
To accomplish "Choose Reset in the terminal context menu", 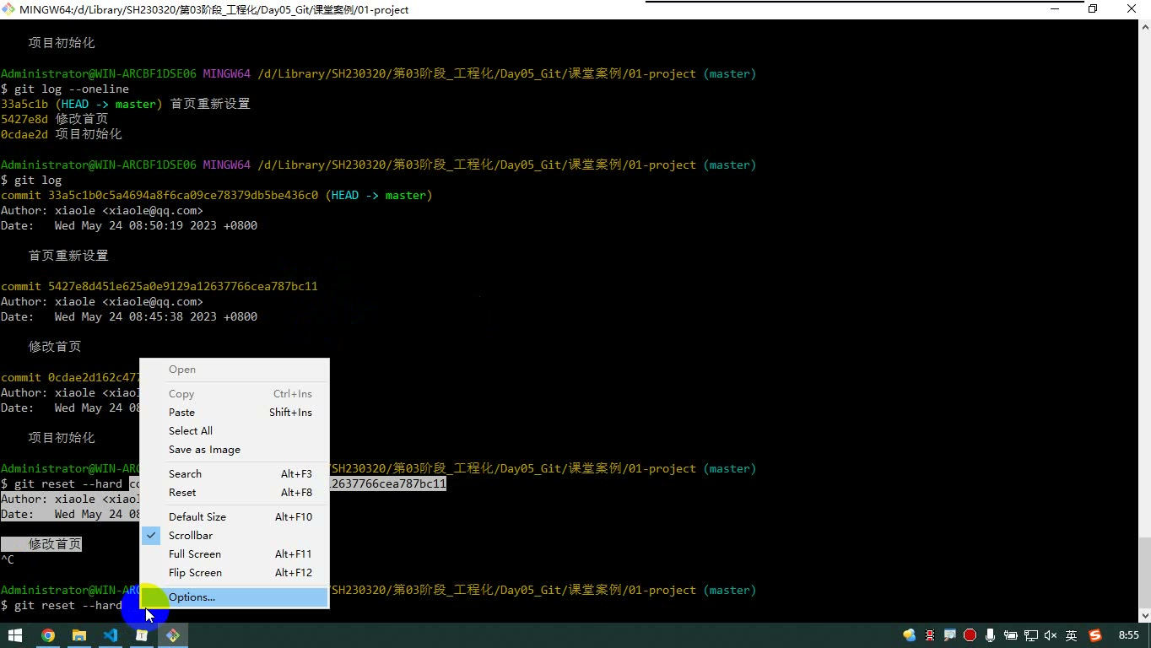I will point(234,493).
